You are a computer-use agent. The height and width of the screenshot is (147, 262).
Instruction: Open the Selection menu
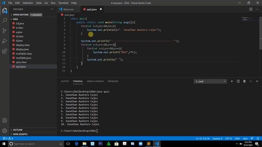click(28, 3)
